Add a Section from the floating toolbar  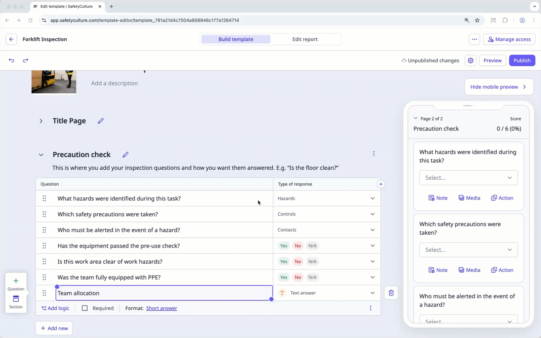[x=16, y=302]
